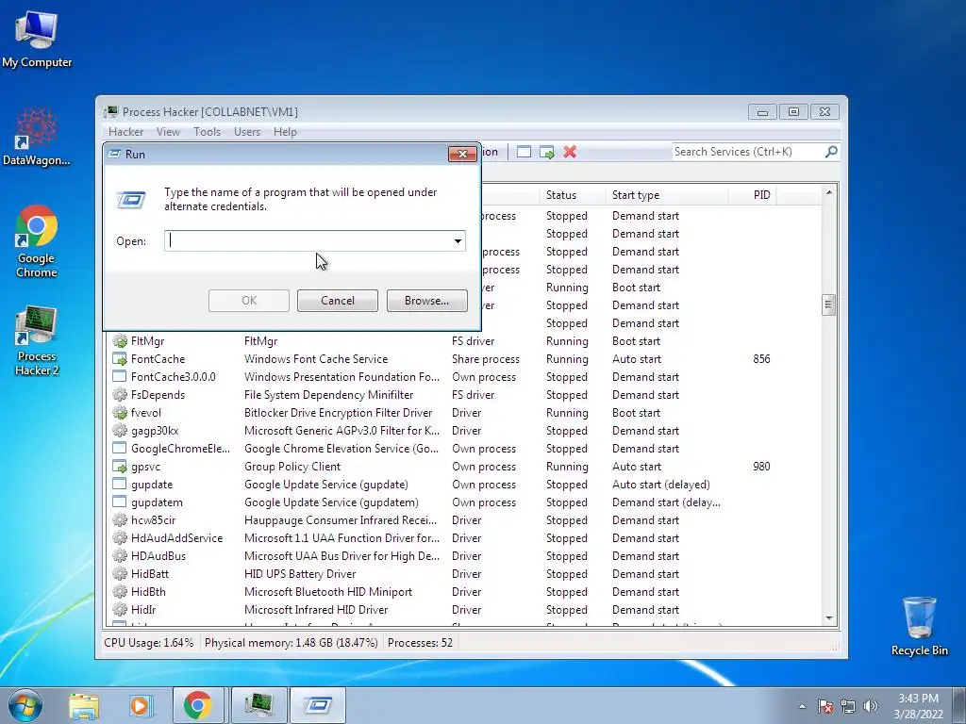Select the HidBth driver row
Viewport: 966px width, 724px height.
pyautogui.click(x=464, y=592)
